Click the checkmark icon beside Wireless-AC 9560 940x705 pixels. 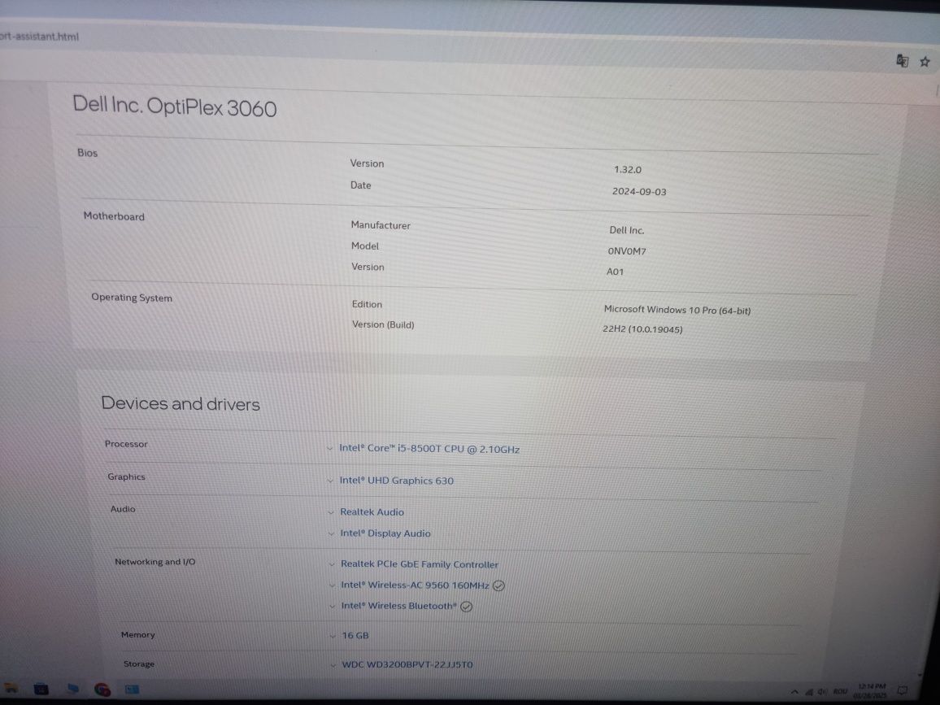point(498,585)
